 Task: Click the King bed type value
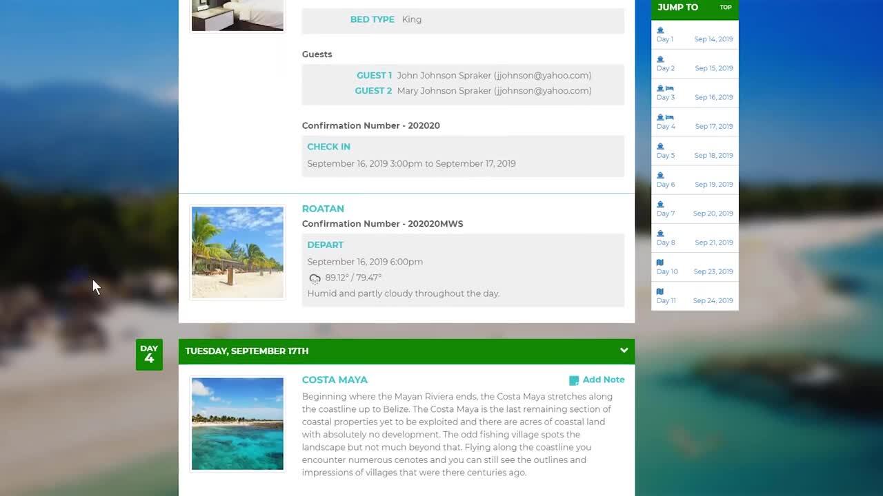[412, 19]
